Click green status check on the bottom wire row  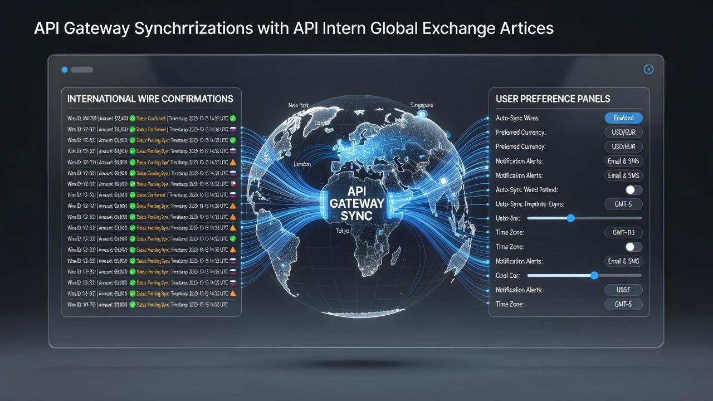(133, 305)
